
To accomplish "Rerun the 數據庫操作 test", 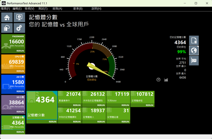I will [77, 105].
